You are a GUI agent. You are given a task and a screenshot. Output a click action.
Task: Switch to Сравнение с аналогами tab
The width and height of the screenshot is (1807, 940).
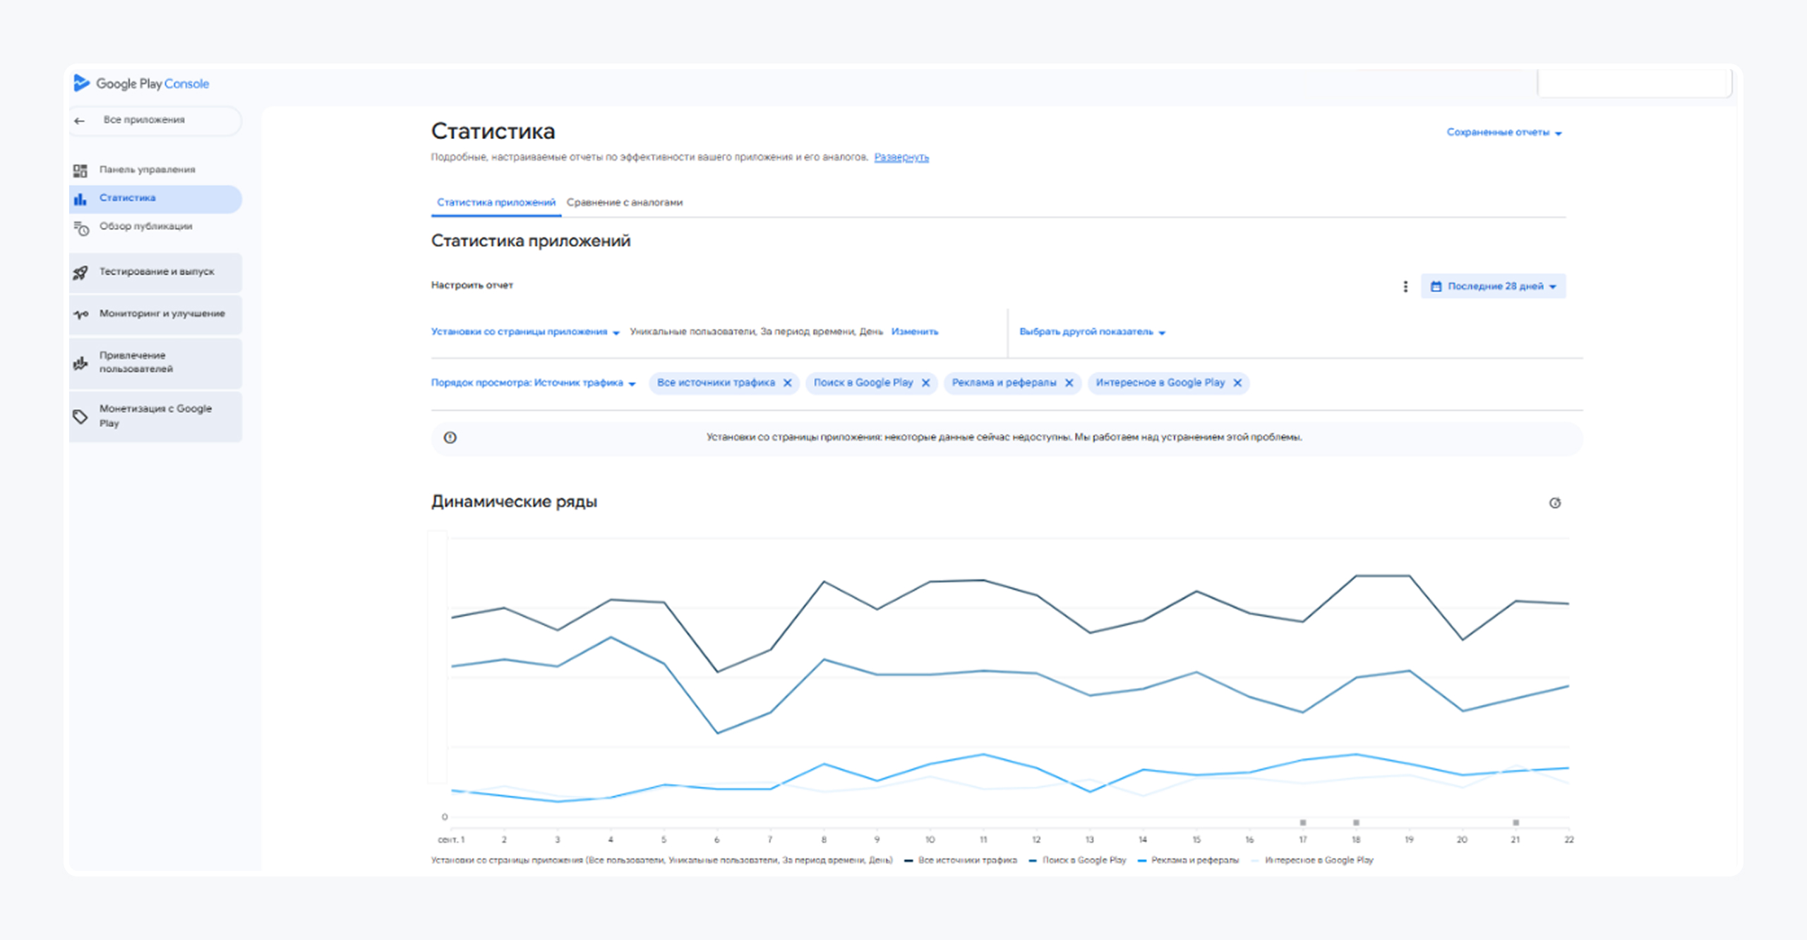(x=624, y=203)
